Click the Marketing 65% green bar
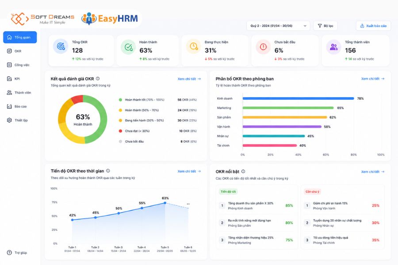 tap(288, 108)
